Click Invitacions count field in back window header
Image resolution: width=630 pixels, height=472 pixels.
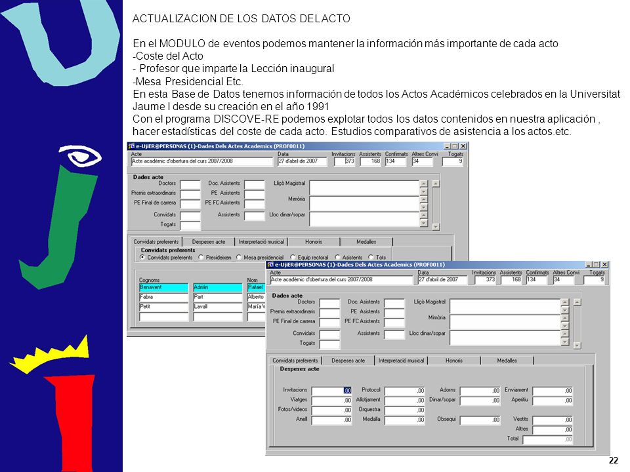[x=345, y=161]
